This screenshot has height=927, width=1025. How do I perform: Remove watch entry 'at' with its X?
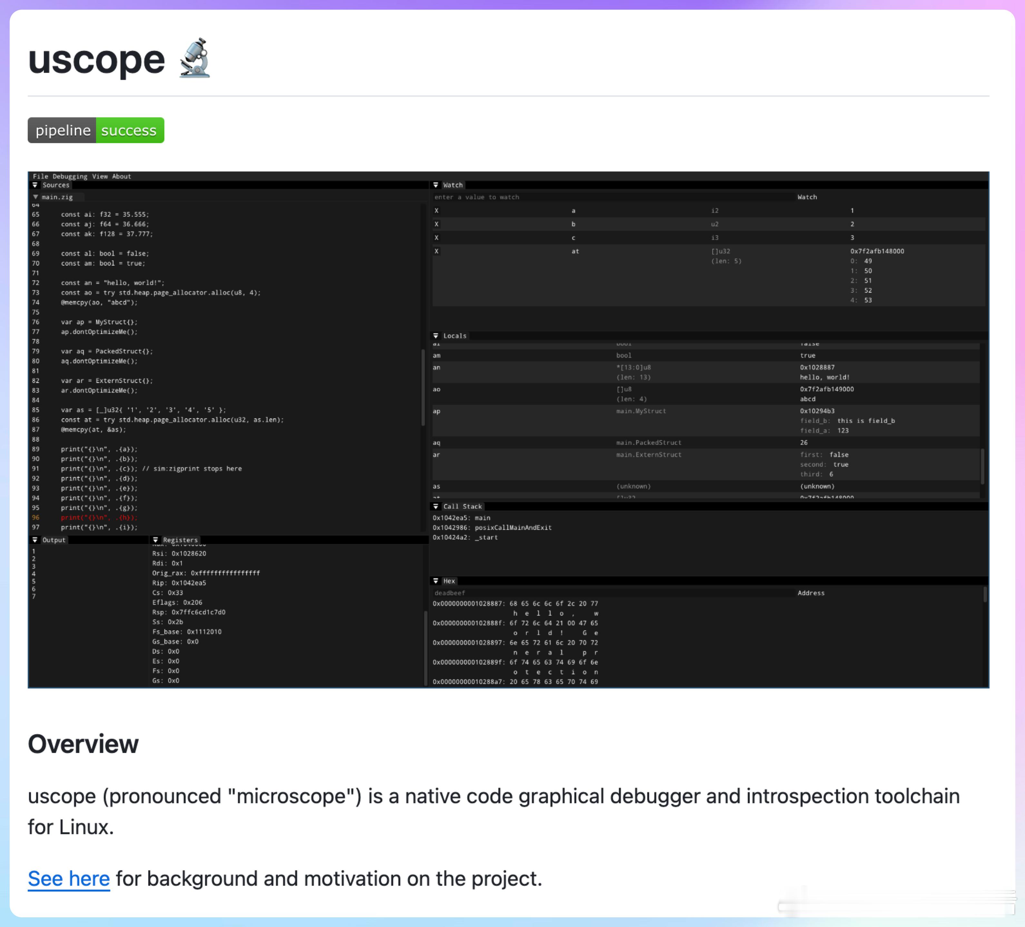[x=436, y=251]
